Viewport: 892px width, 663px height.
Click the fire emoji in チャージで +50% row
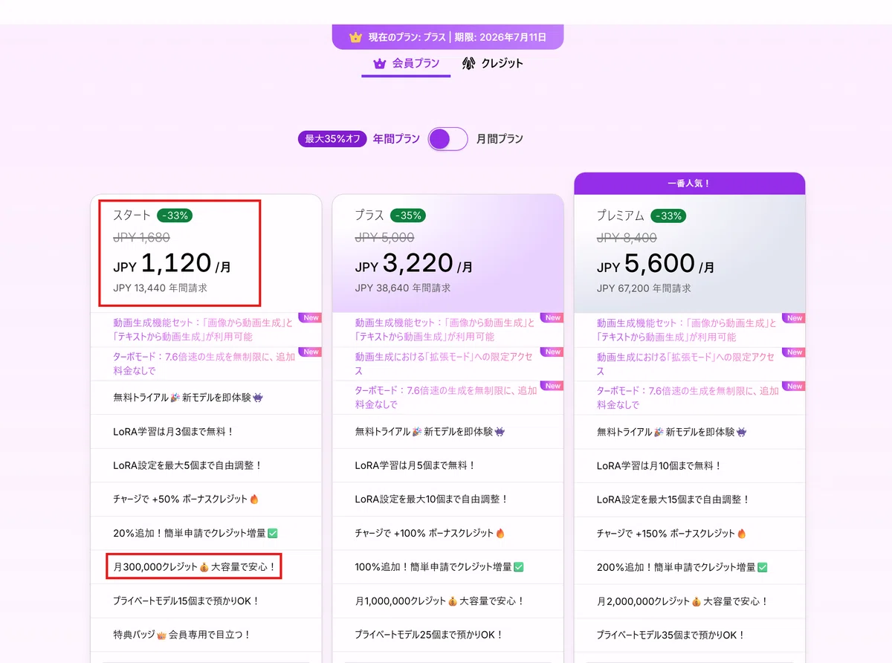coord(254,499)
